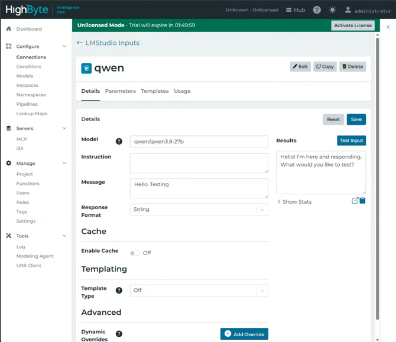
Task: Click the Test Input button
Action: pyautogui.click(x=351, y=141)
